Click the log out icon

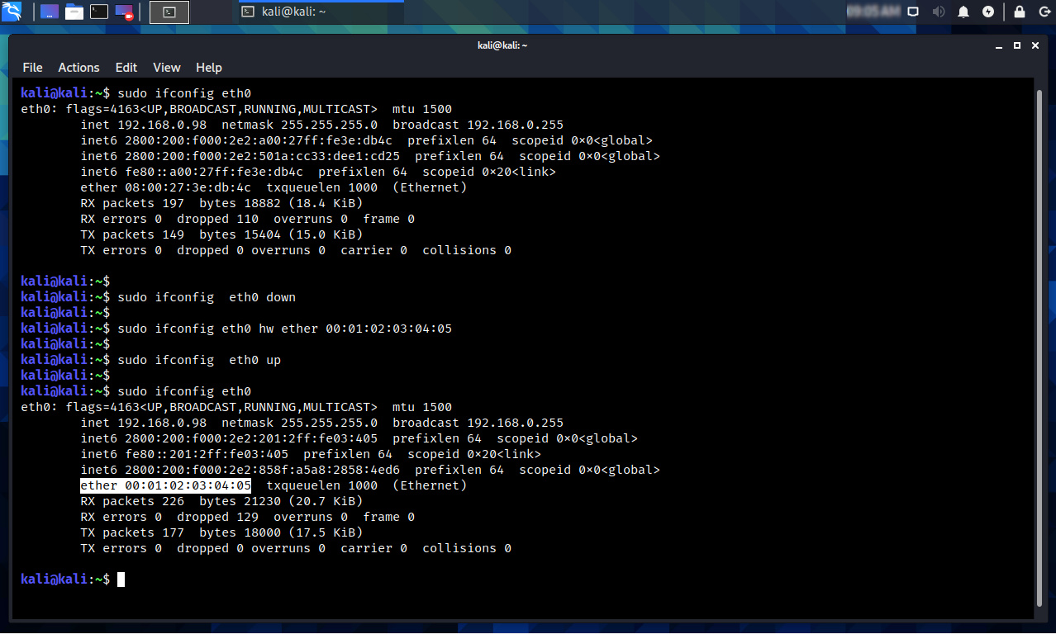tap(1043, 12)
